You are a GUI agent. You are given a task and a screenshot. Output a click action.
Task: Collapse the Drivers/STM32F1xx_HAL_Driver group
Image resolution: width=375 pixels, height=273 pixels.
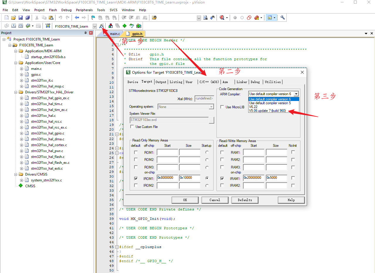click(x=16, y=92)
